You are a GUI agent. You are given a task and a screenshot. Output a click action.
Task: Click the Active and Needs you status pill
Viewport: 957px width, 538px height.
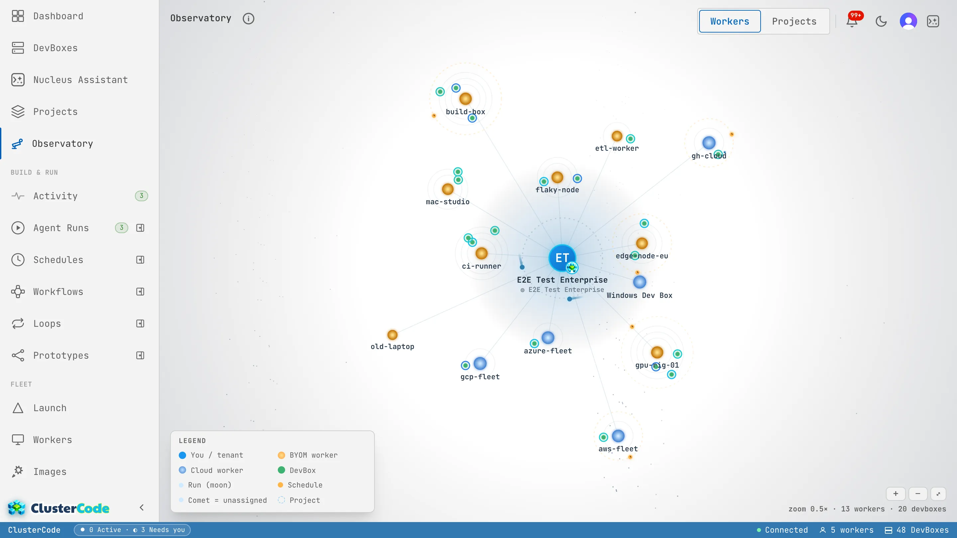click(x=132, y=530)
